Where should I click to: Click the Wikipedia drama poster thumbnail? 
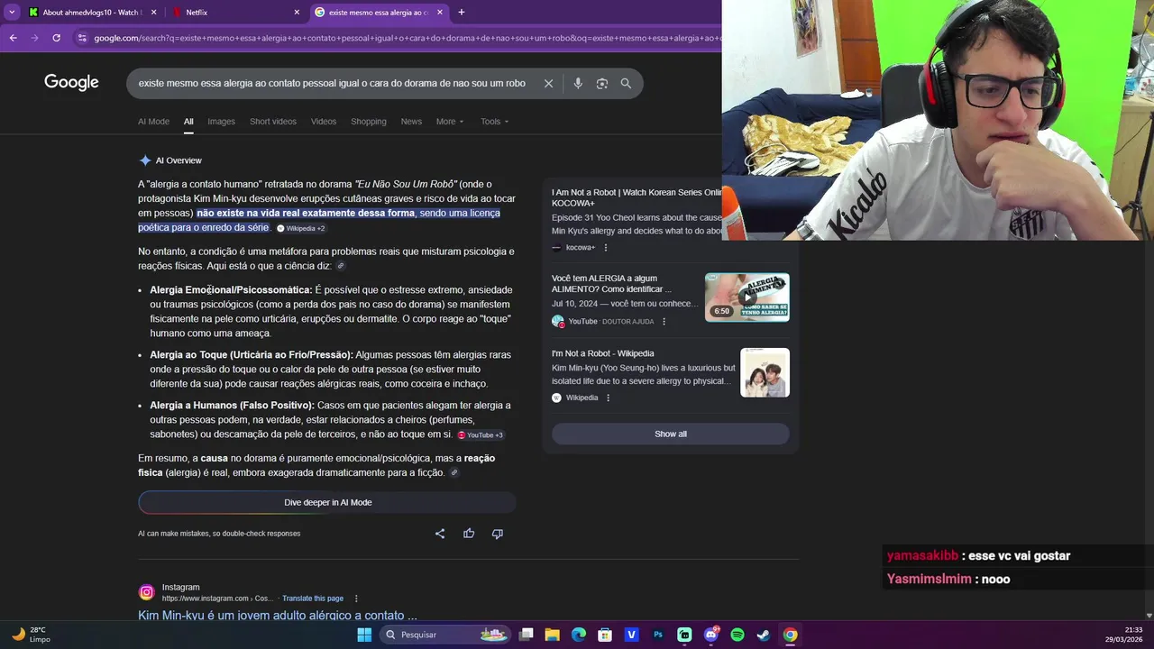click(765, 372)
